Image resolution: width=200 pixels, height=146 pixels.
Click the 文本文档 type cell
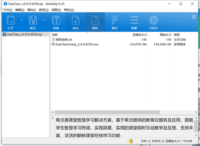point(180,40)
